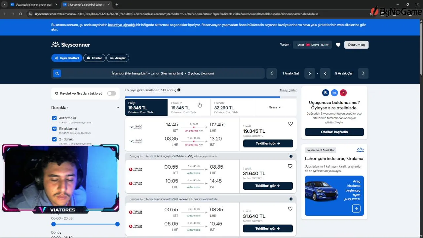
Task: Open Tüm ayı göster link
Action: (288, 90)
